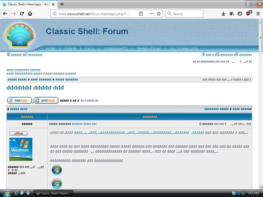The height and width of the screenshot is (197, 263).
Task: Open the Firefox home page
Action: coord(30,14)
